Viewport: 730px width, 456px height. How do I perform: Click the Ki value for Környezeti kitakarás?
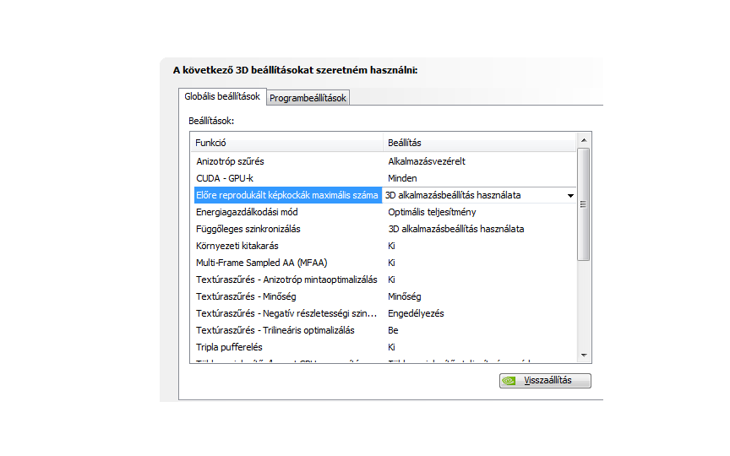click(x=391, y=246)
